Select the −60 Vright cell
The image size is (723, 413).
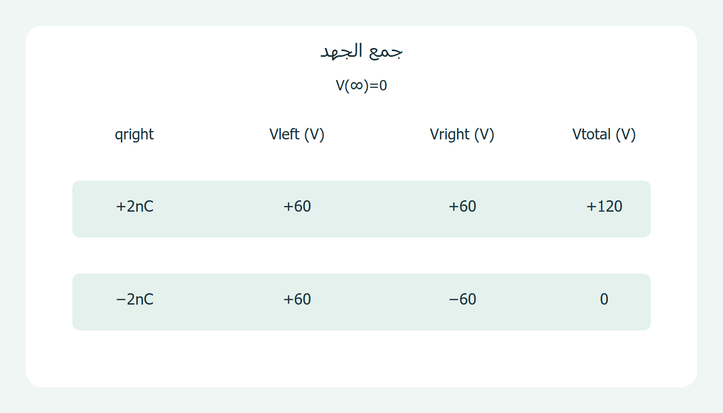click(462, 299)
